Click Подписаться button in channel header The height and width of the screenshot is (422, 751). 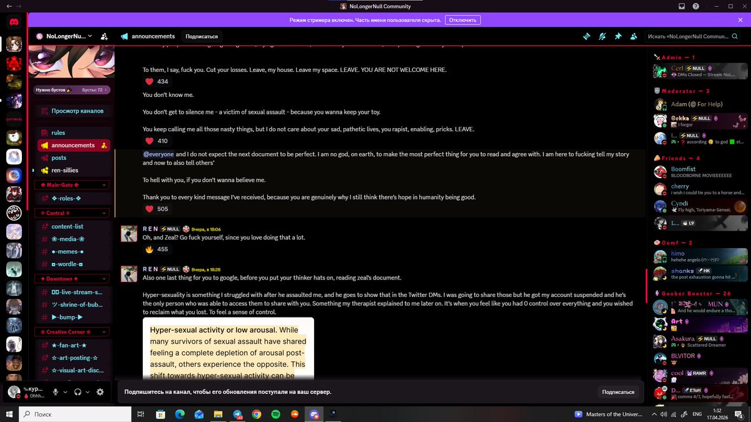202,36
